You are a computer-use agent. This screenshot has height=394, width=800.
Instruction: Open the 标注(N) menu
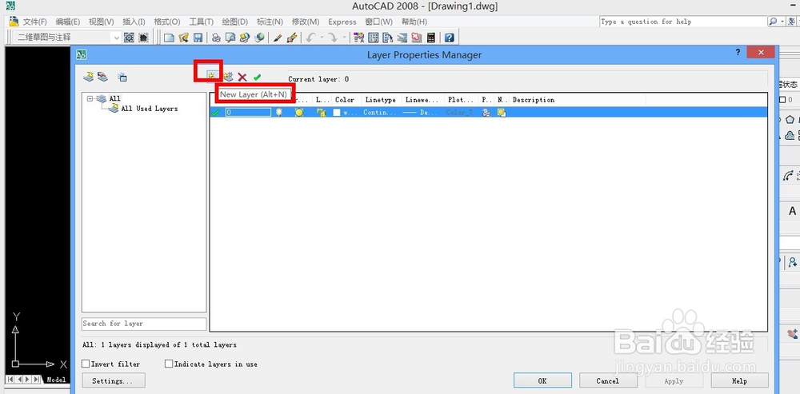coord(270,22)
